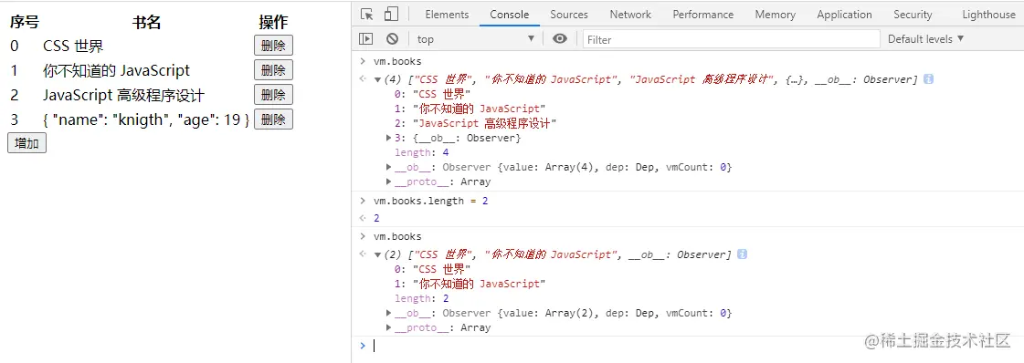Click the CSS 世界 book name cell

tap(73, 46)
